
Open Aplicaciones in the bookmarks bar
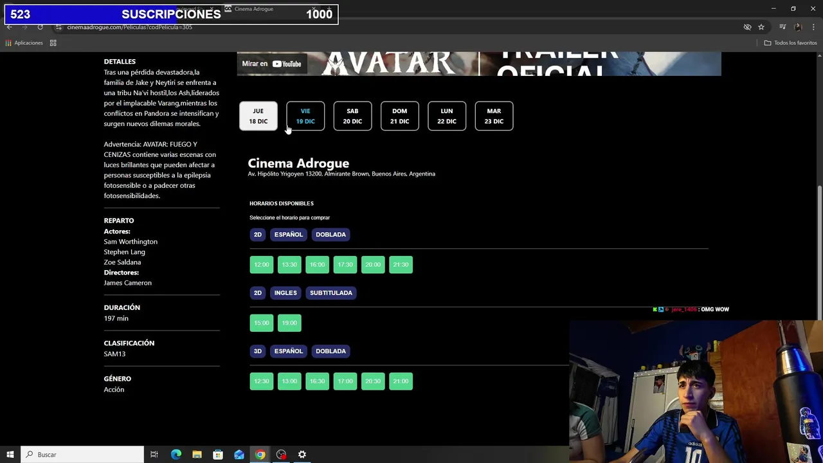pyautogui.click(x=24, y=43)
